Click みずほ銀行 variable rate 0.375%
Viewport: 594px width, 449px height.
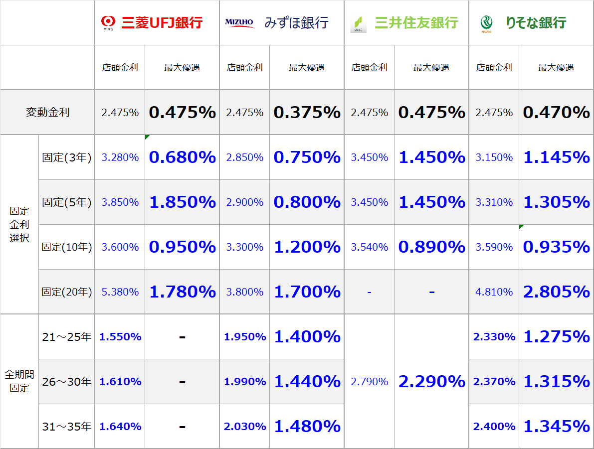click(x=307, y=112)
